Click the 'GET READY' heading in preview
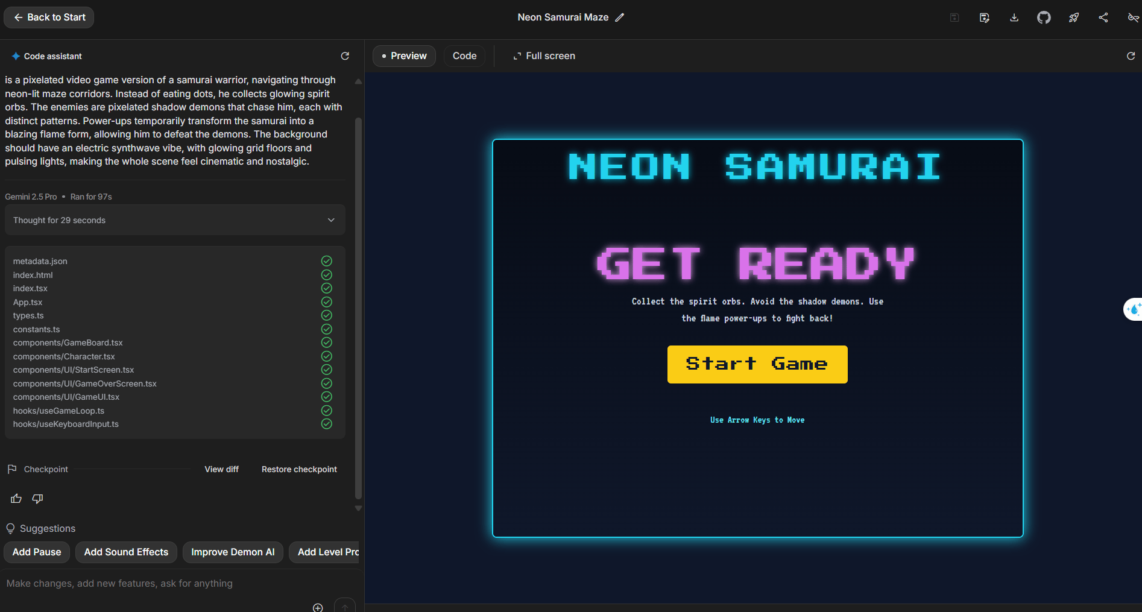 (756, 263)
